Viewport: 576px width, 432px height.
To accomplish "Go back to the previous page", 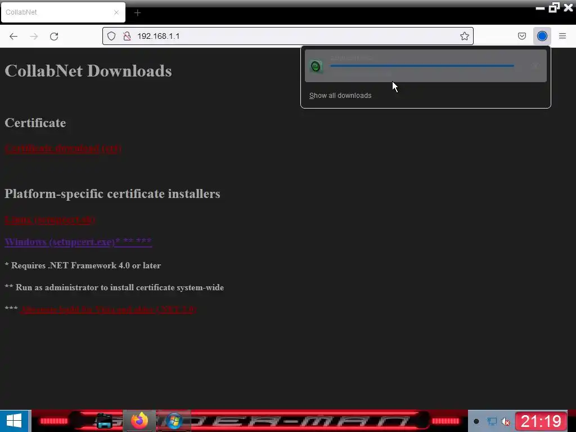I will pyautogui.click(x=13, y=36).
